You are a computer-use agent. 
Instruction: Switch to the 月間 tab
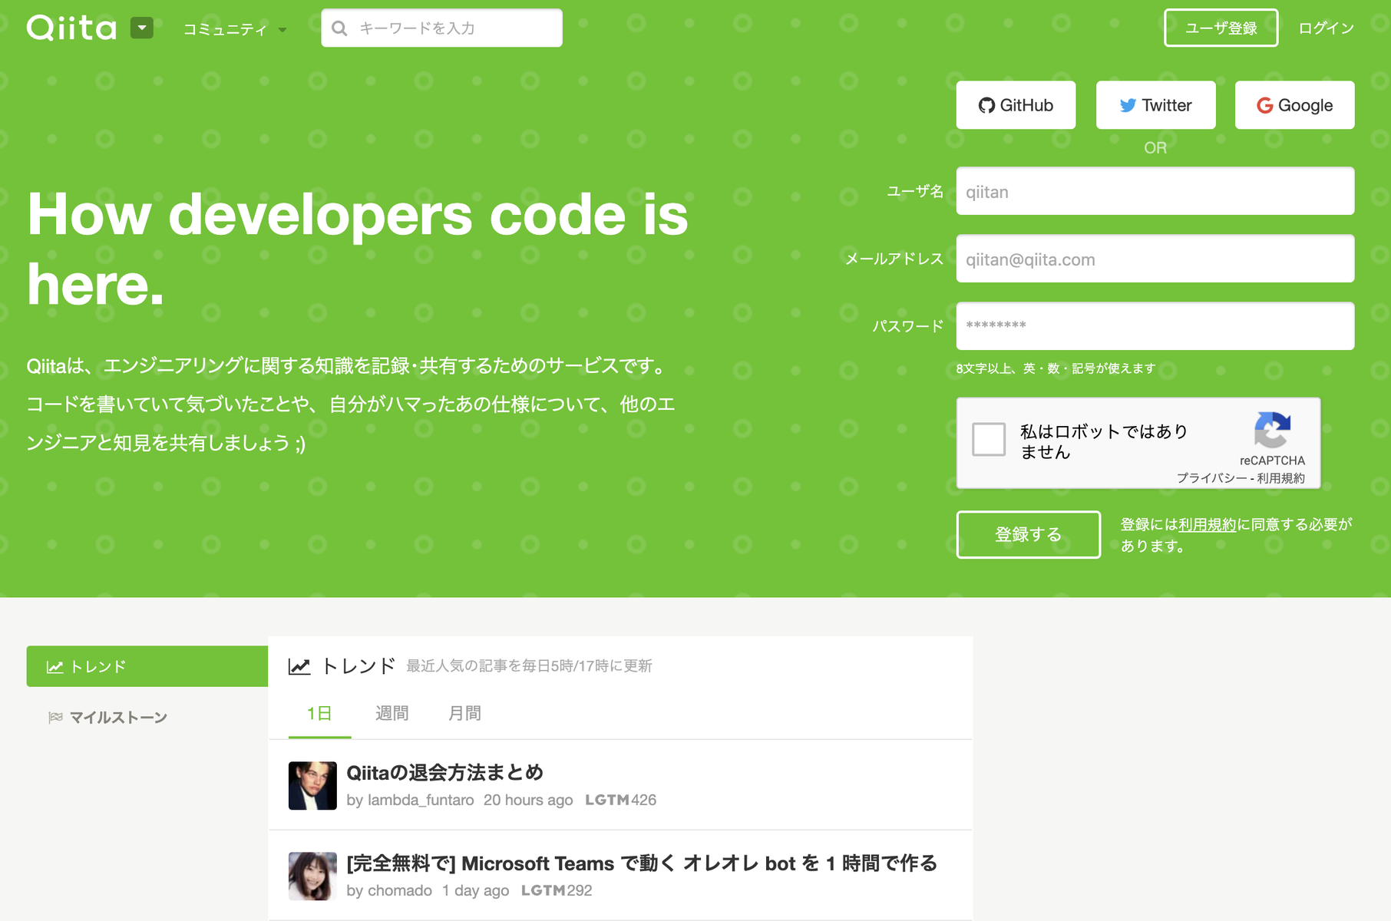(x=464, y=714)
